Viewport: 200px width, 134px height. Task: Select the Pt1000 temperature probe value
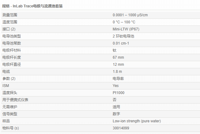tap(119, 93)
